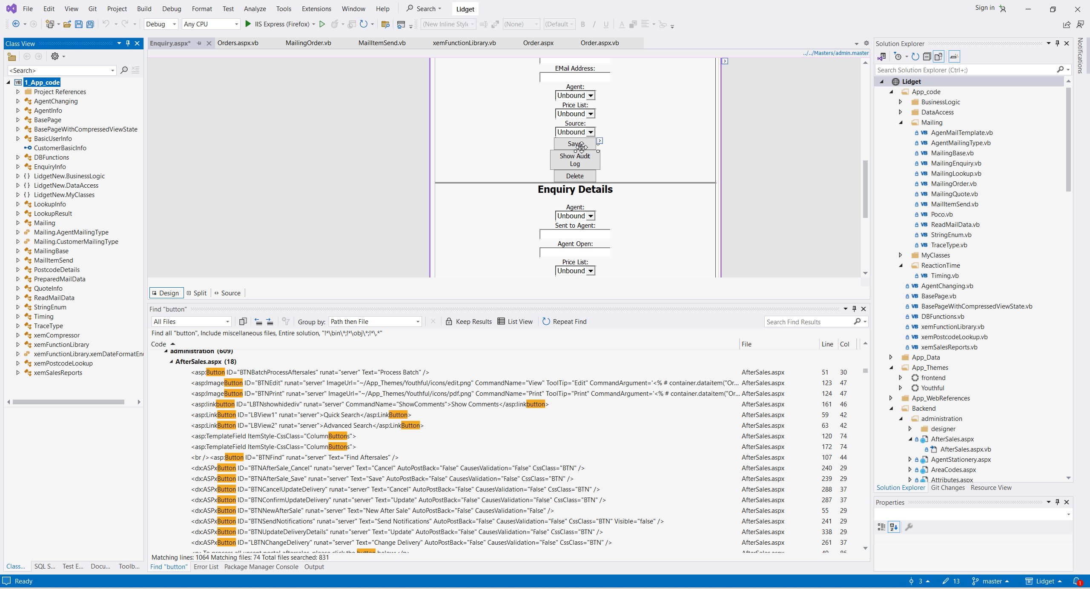Click New Folder icon in Class View
The width and height of the screenshot is (1090, 589).
pyautogui.click(x=12, y=56)
